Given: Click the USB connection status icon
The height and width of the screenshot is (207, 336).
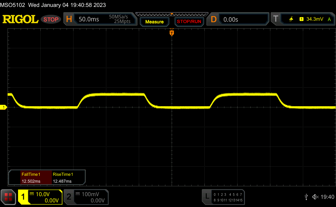Looking at the screenshot, I should [306, 197].
